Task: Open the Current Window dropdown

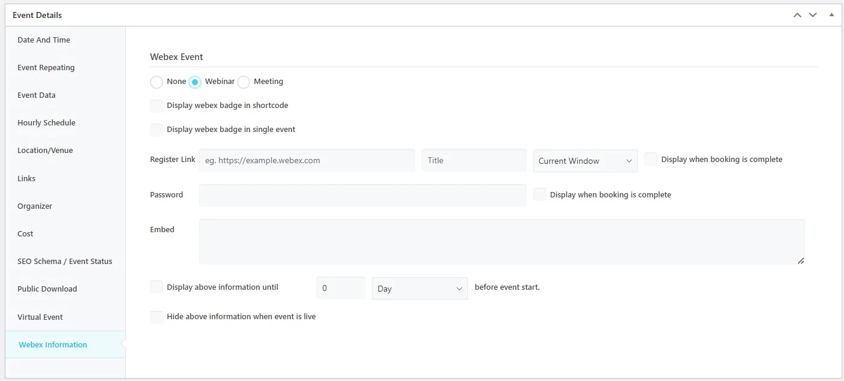Action: tap(585, 161)
